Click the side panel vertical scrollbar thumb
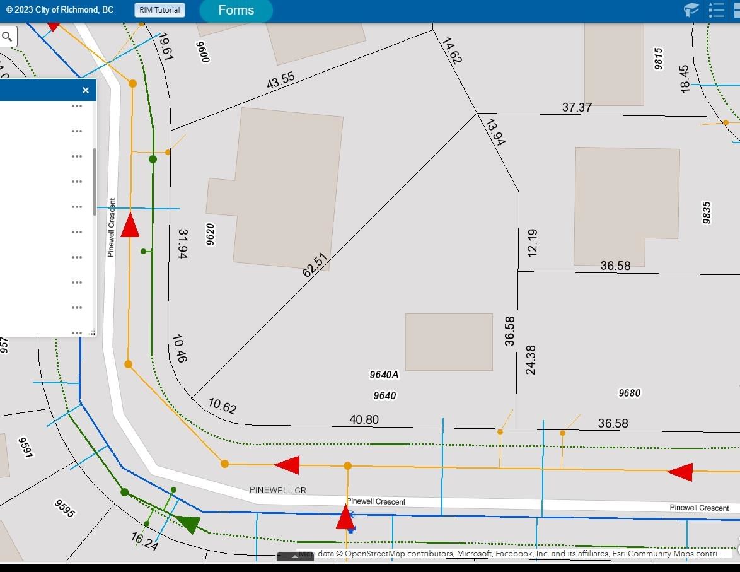The image size is (740, 572). pyautogui.click(x=95, y=182)
